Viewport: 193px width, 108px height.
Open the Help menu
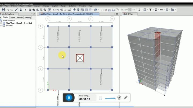coord(91,6)
